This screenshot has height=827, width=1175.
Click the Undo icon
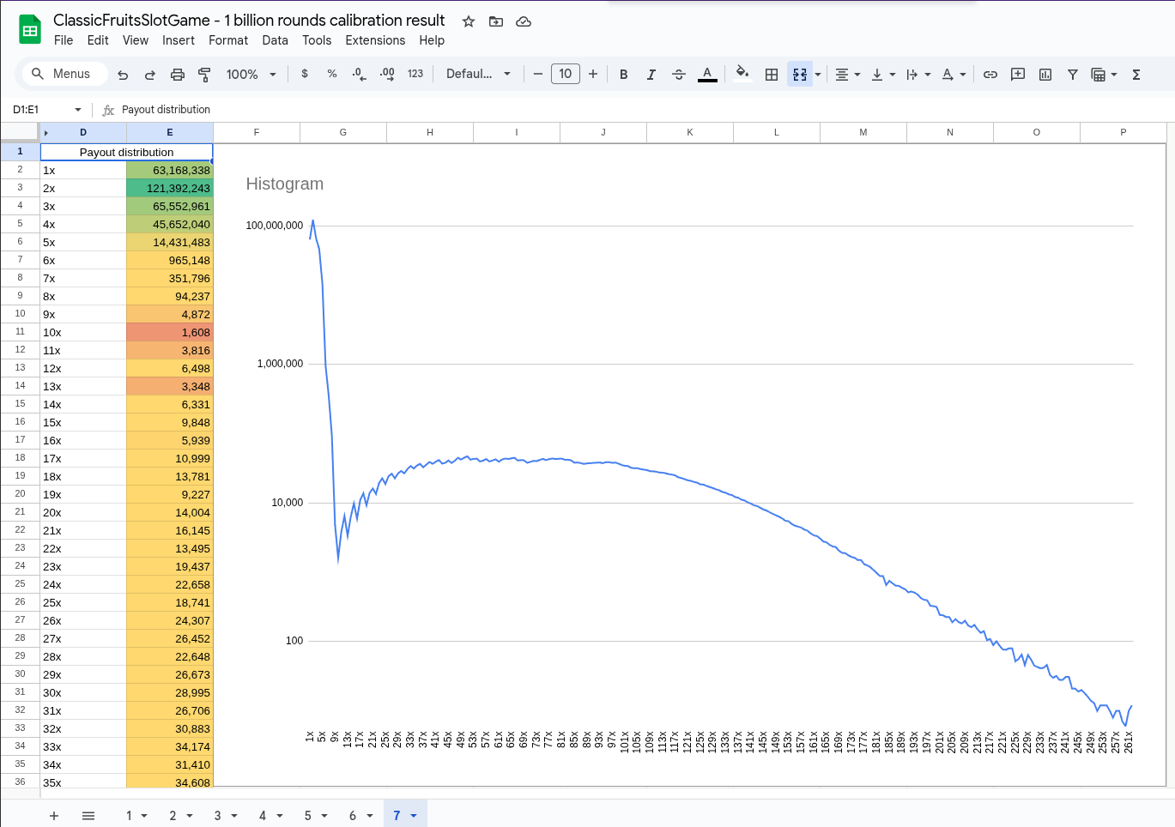[x=123, y=75]
